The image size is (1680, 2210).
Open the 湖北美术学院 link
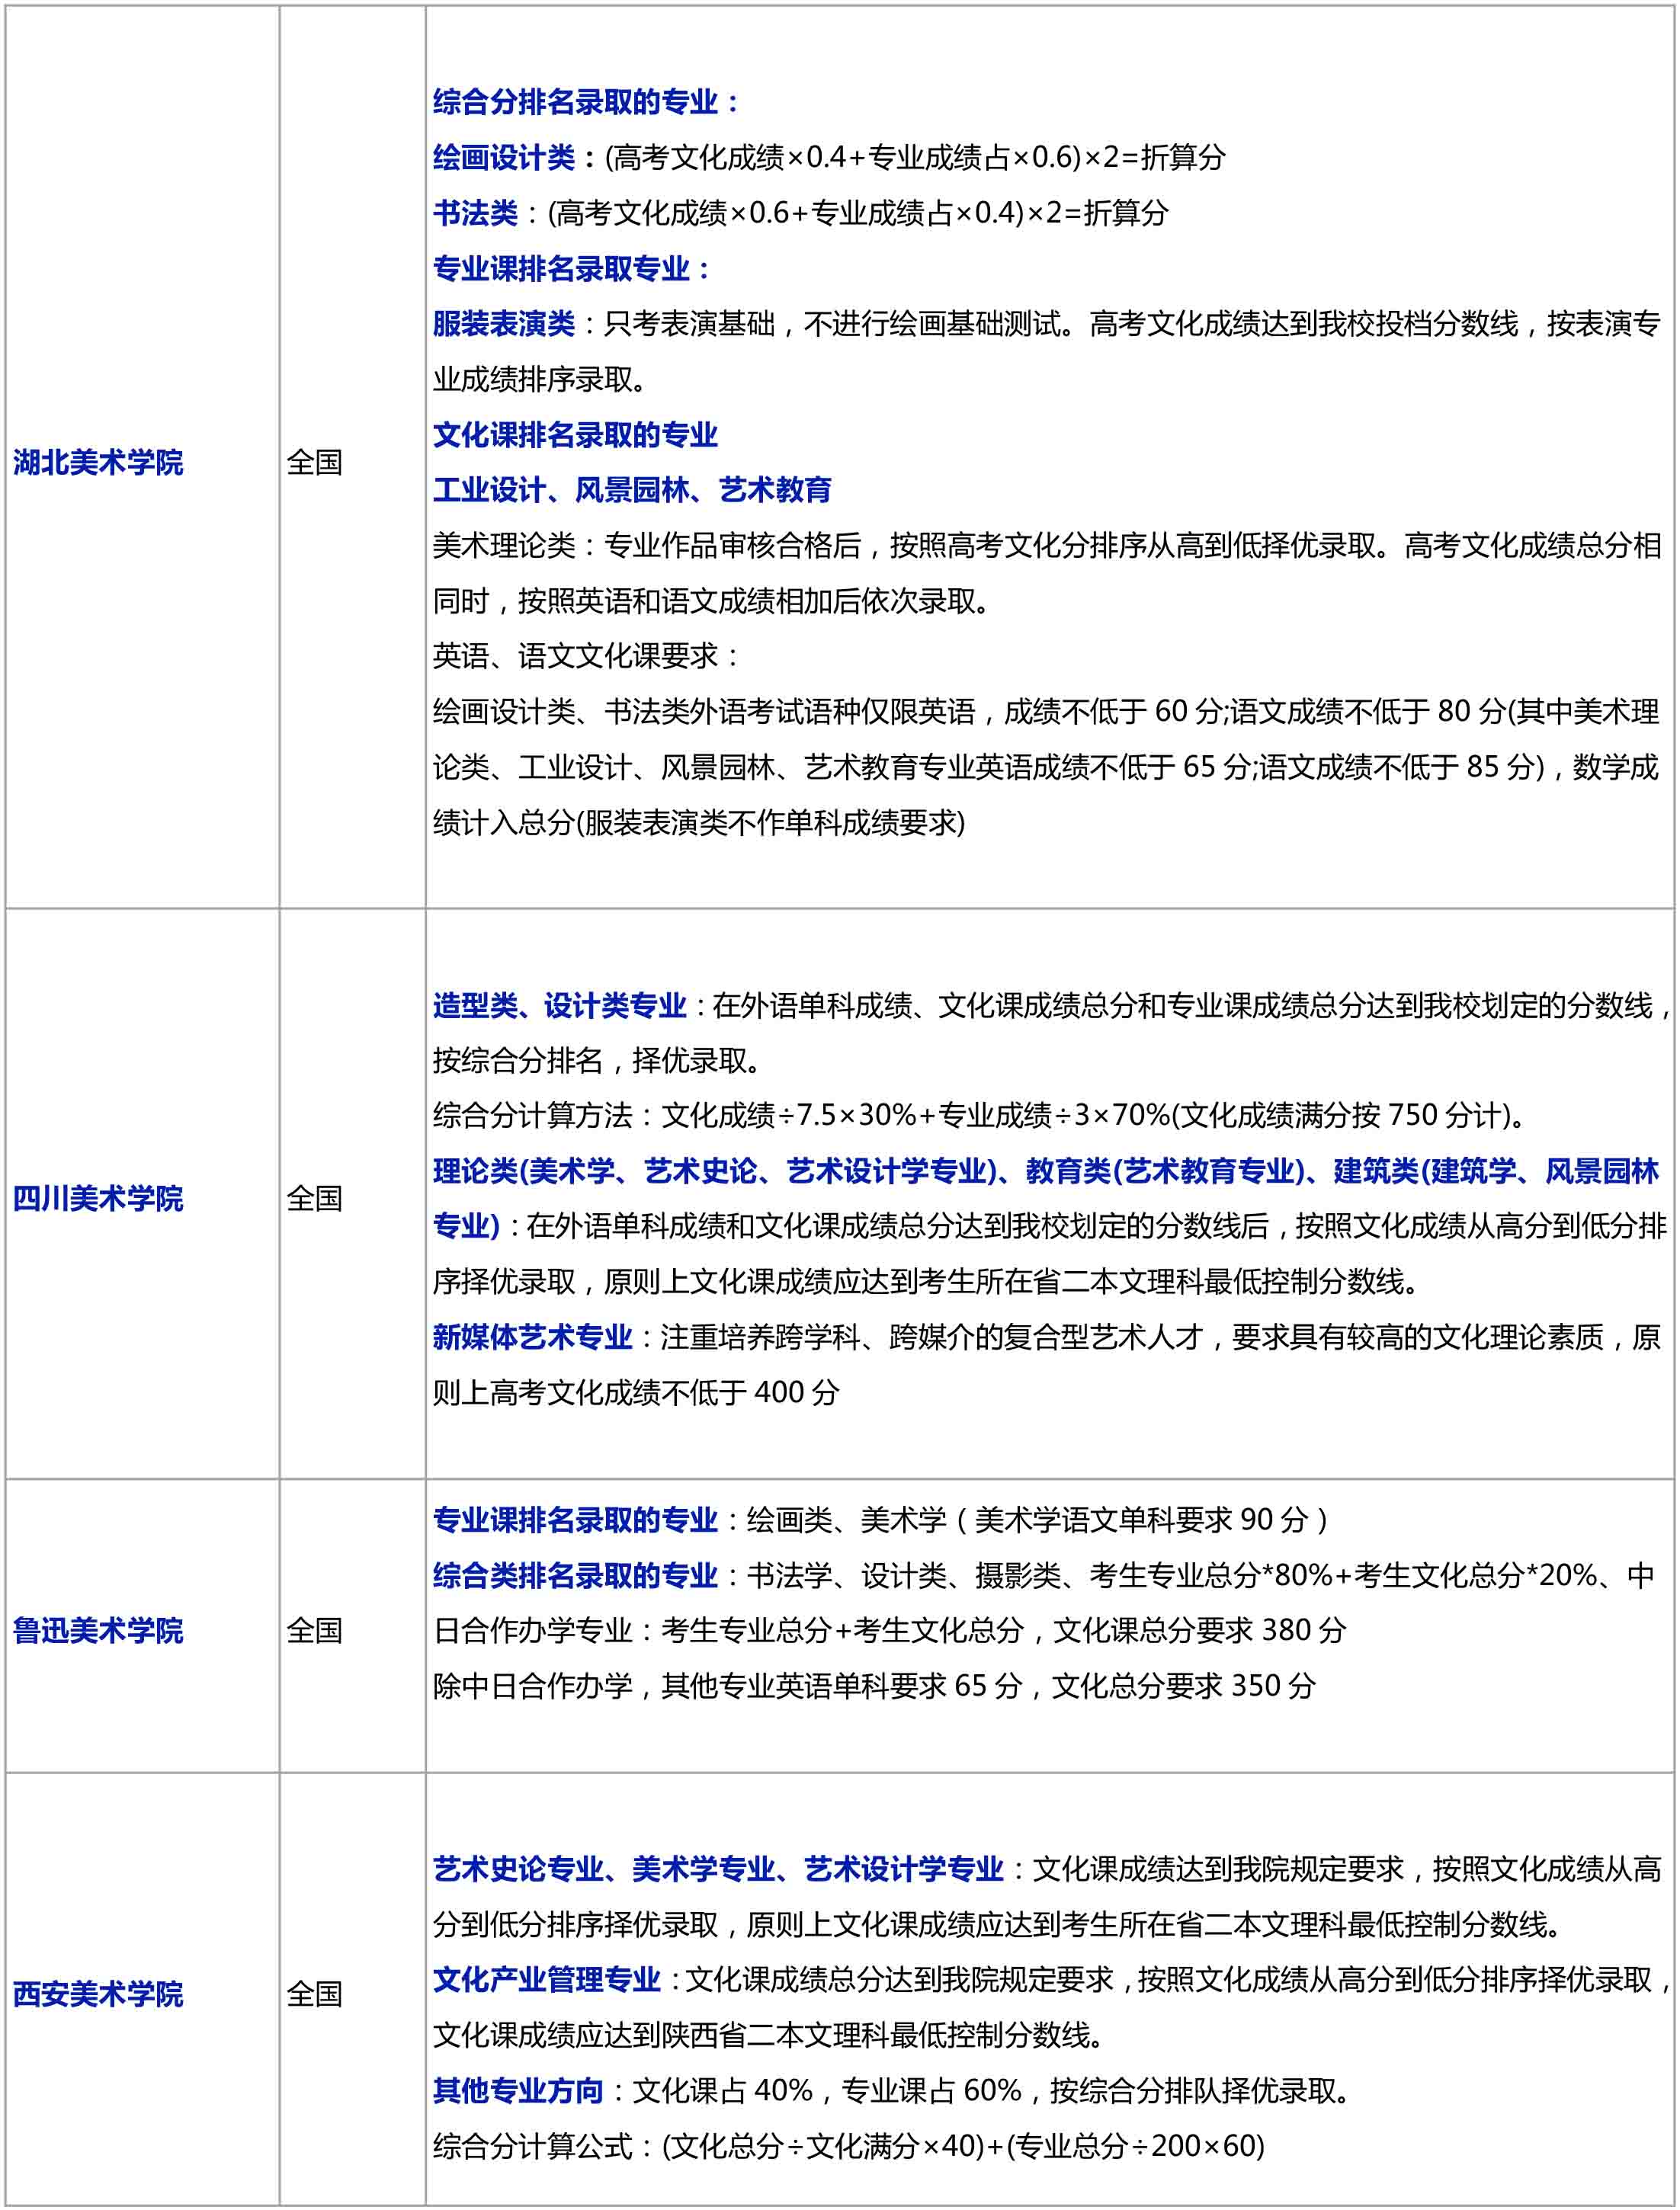(98, 463)
